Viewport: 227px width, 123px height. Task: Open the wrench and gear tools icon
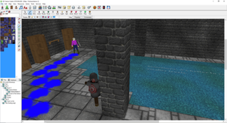tap(89, 7)
